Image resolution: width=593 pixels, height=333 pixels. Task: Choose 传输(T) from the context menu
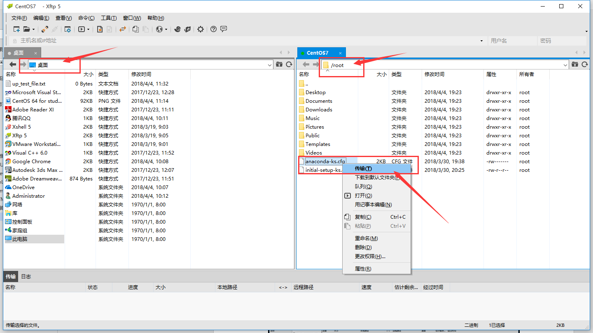pyautogui.click(x=363, y=169)
